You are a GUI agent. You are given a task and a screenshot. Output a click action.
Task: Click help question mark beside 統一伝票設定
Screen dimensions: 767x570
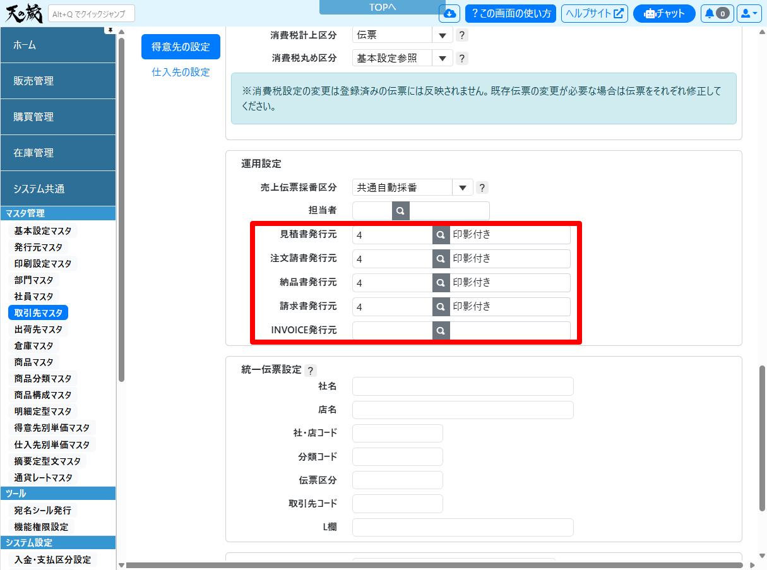(310, 371)
